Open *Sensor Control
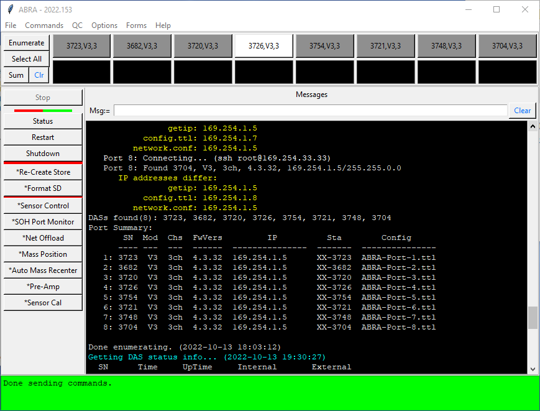Screen dimensions: 540x411 43,206
